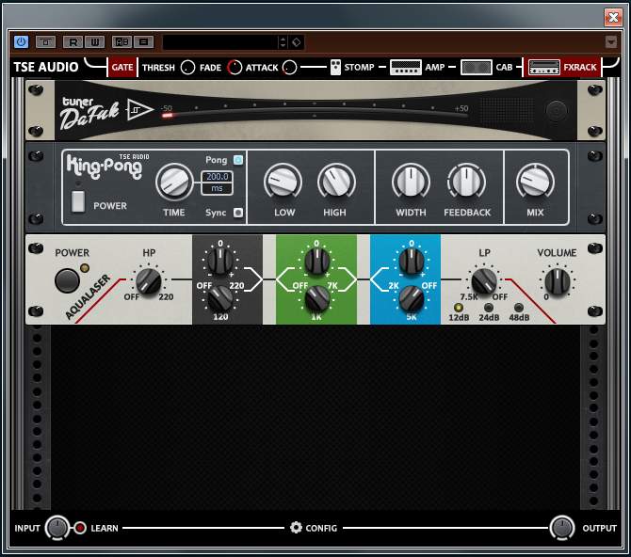
Task: Click the preset name field
Action: tap(220, 42)
